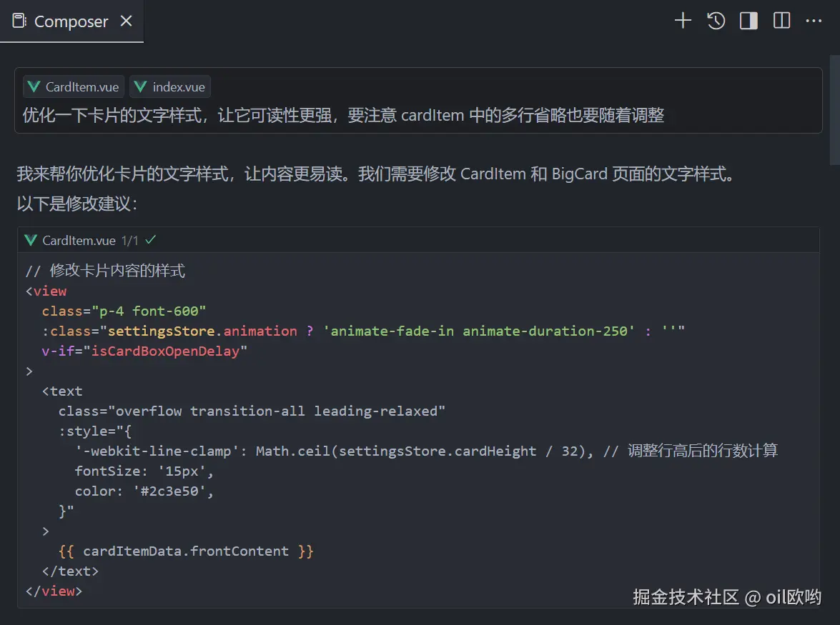Toggle the Composer side panel layout icon

pyautogui.click(x=748, y=21)
